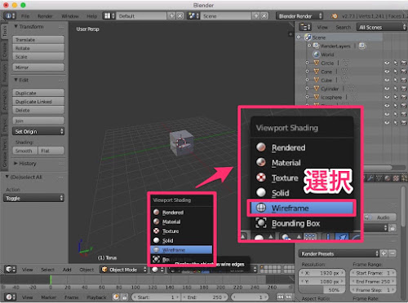The width and height of the screenshot is (408, 303).
Task: Click the timeline End frame field
Action: pos(203,297)
